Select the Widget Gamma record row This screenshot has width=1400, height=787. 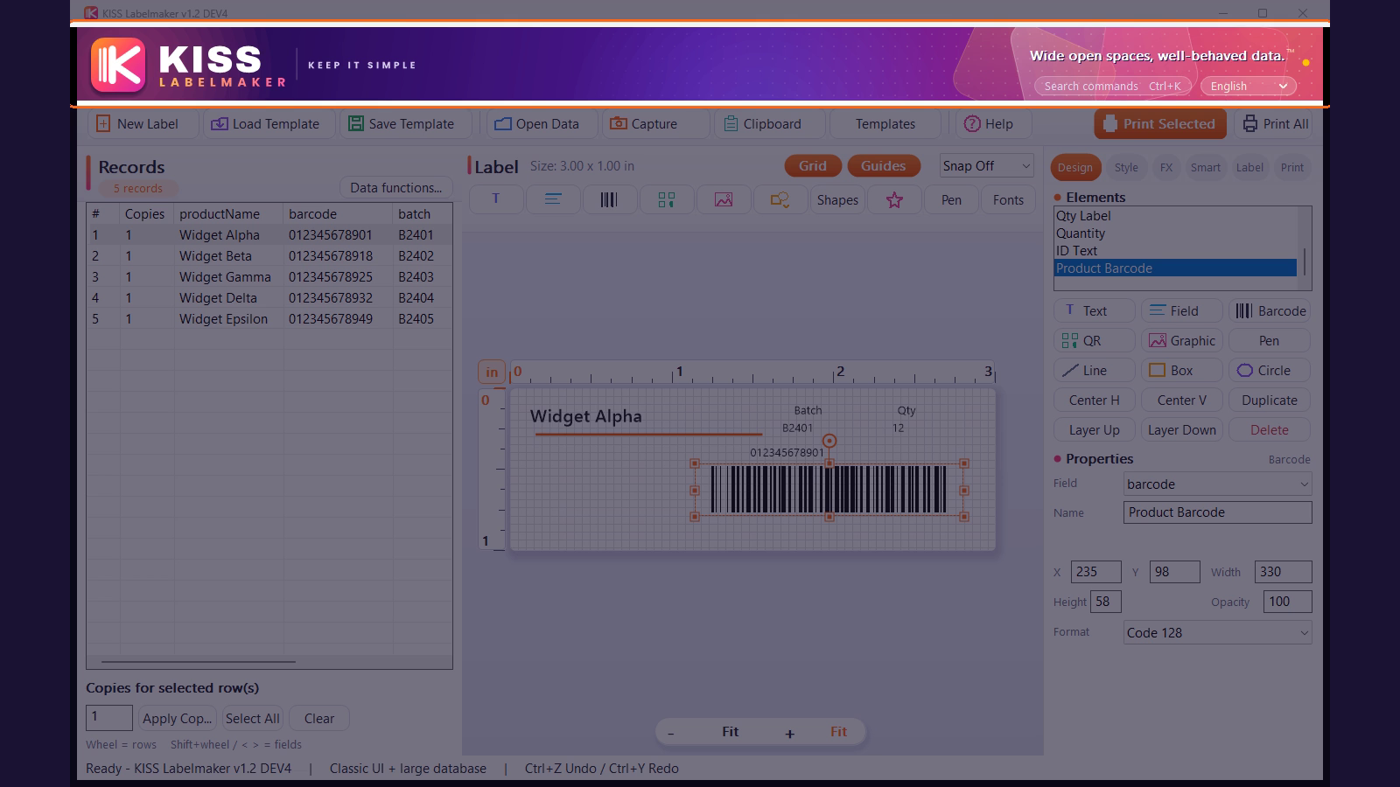click(x=269, y=277)
